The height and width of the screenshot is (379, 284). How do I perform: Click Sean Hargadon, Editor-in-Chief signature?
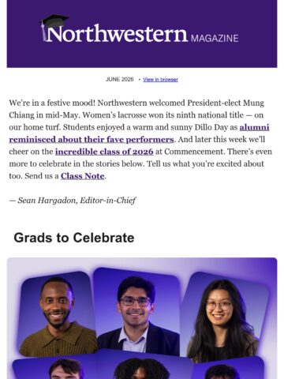click(73, 201)
